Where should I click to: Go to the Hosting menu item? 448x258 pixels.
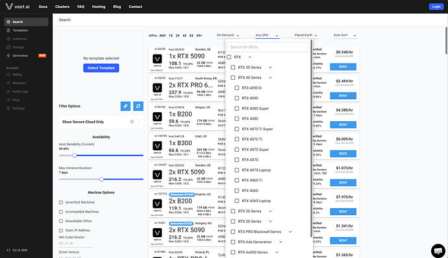99,6
